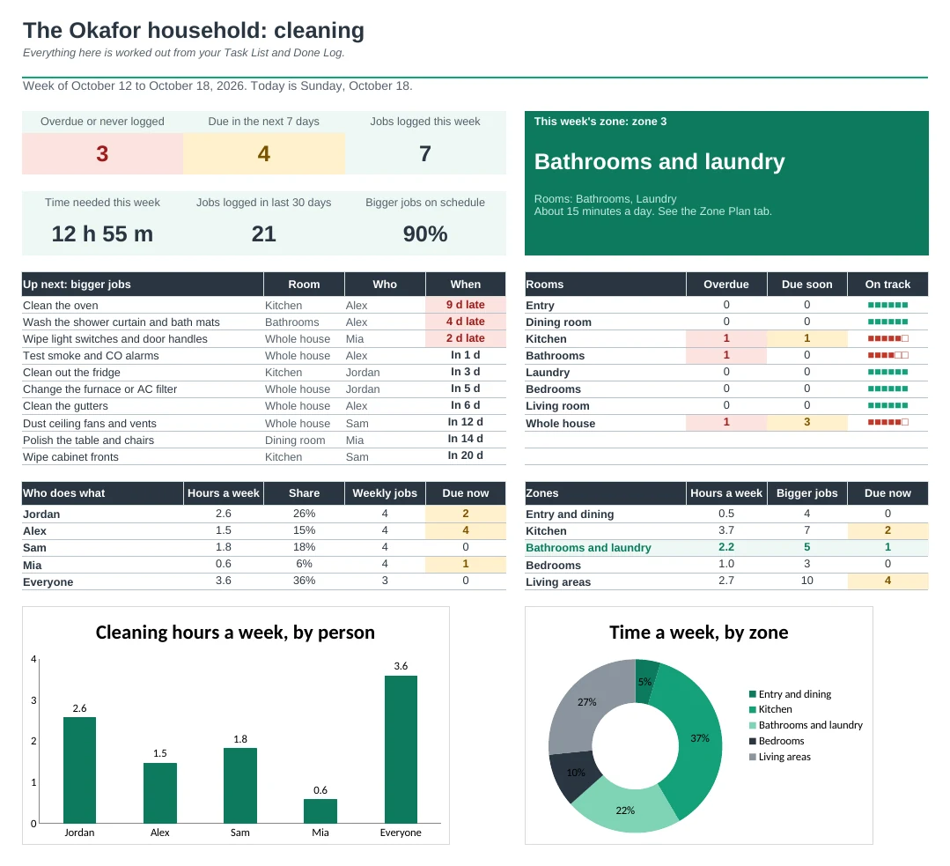This screenshot has width=950, height=866.
Task: Click the 'Week of October 12' date line
Action: click(217, 85)
